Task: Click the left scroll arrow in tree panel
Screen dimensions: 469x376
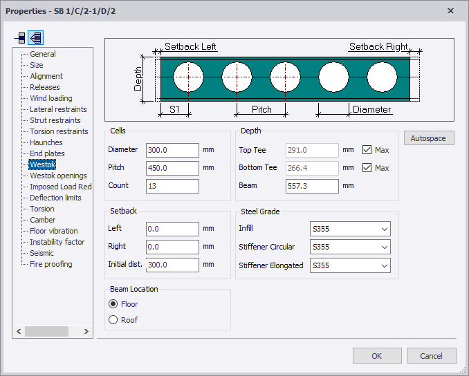Action: (x=19, y=332)
